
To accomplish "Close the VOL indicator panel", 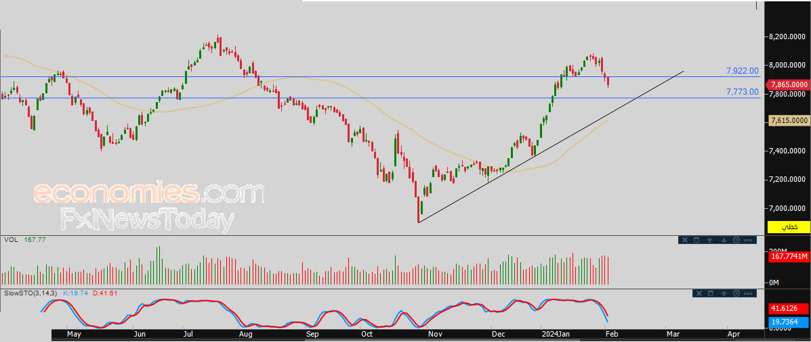I will tap(685, 240).
